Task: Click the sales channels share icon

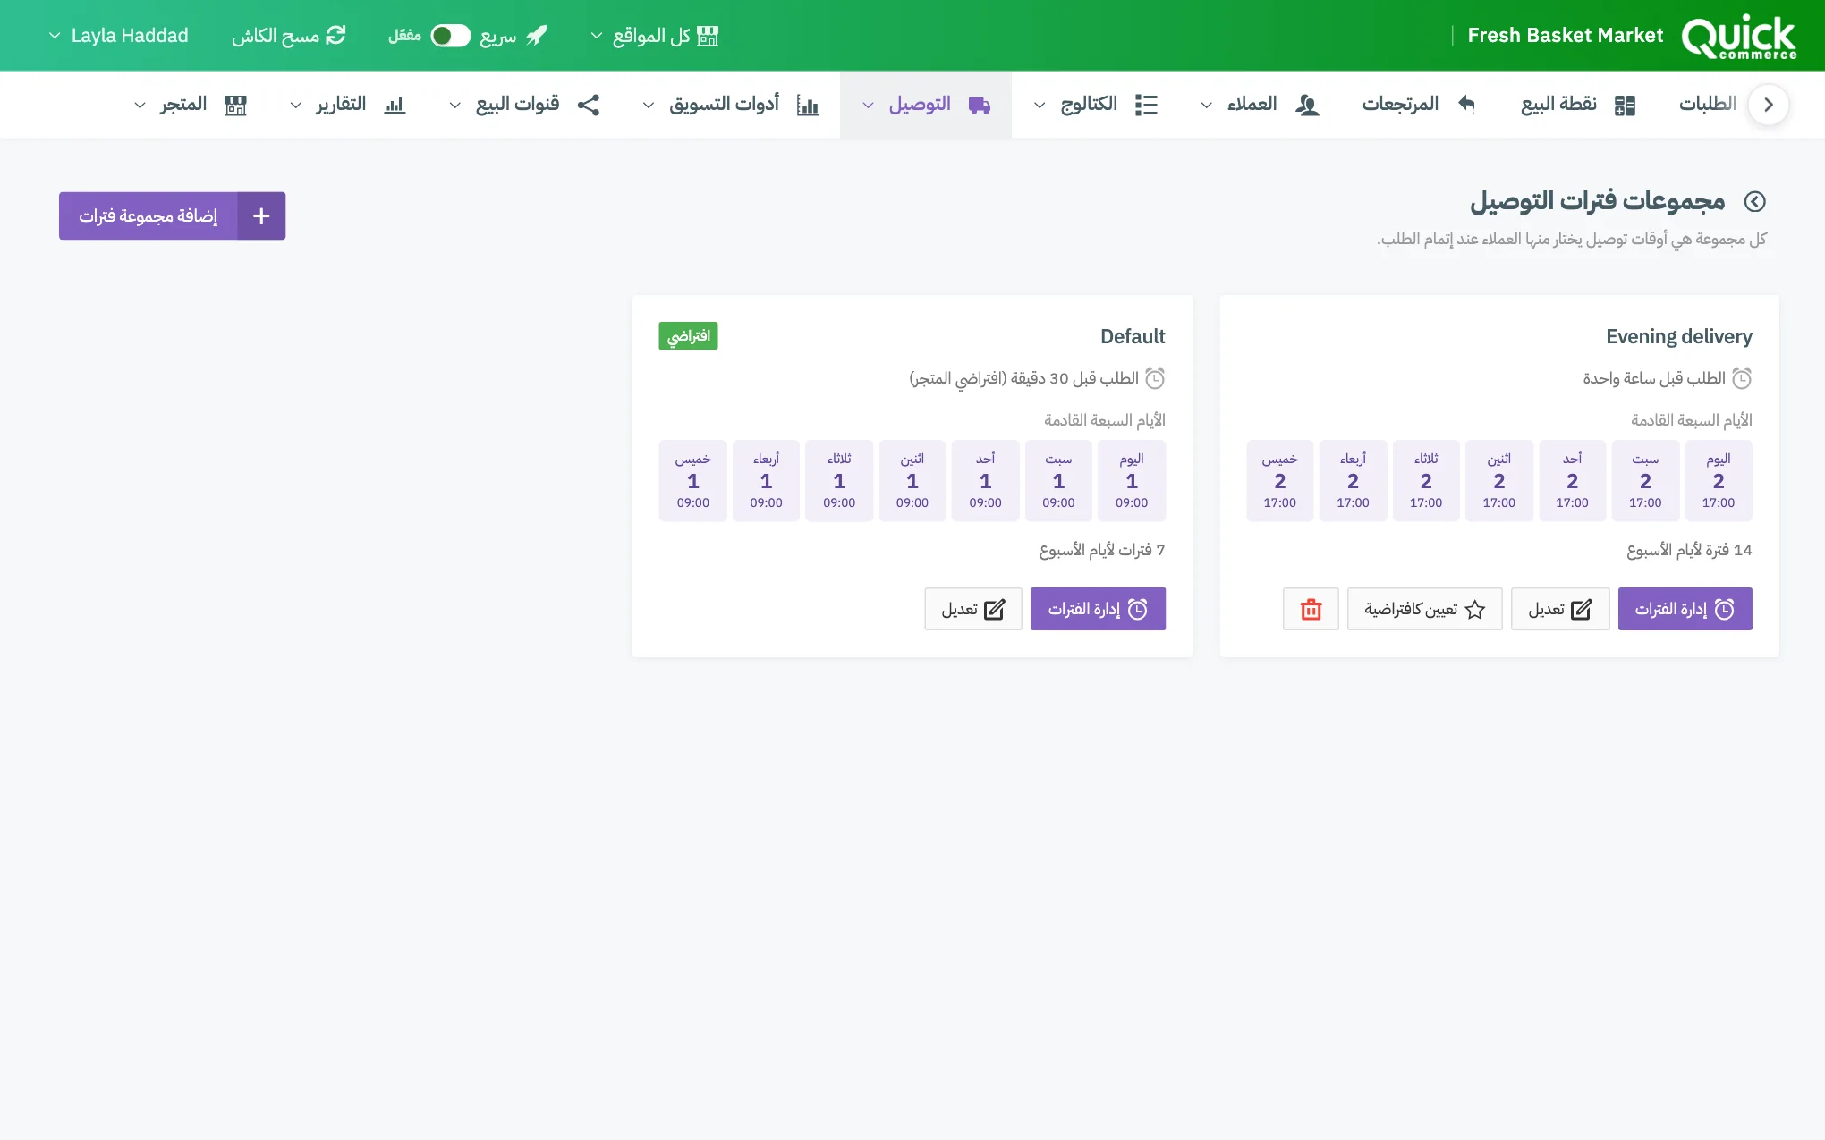Action: (x=589, y=105)
